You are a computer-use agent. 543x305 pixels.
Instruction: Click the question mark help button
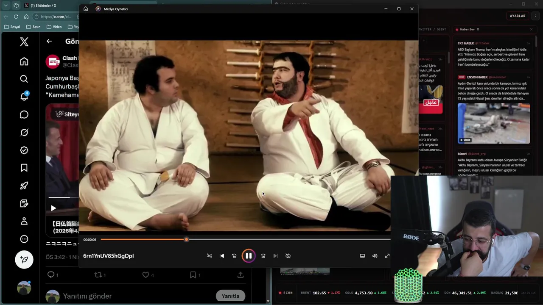pyautogui.click(x=535, y=16)
